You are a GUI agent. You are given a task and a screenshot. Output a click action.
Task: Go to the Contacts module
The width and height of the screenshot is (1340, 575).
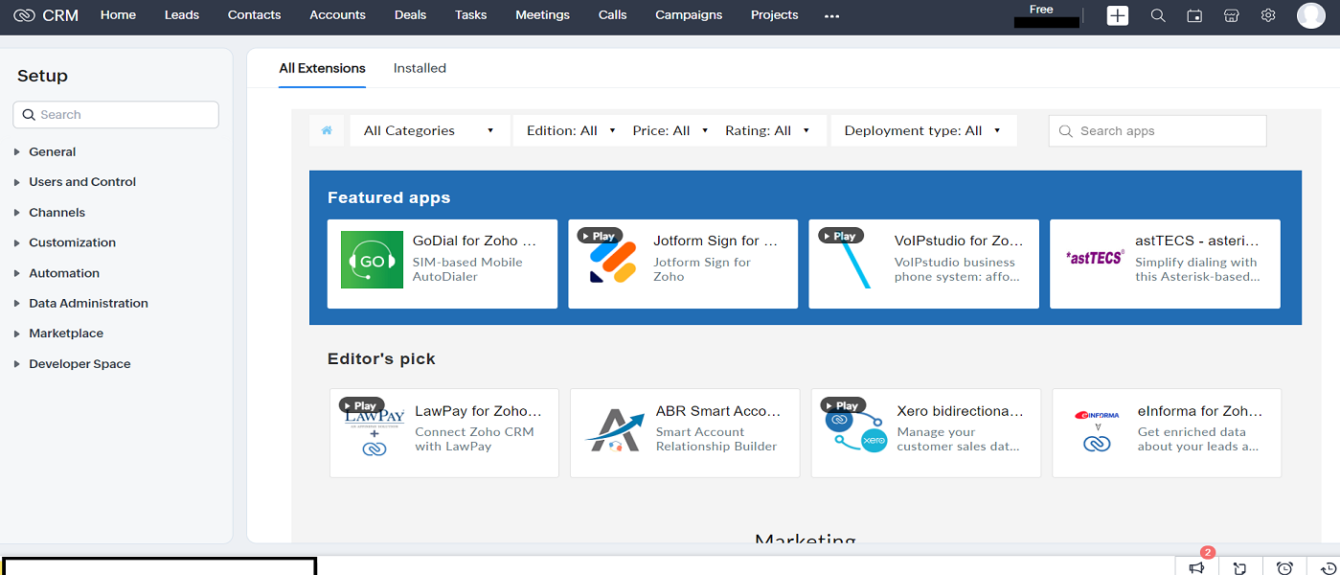coord(254,15)
